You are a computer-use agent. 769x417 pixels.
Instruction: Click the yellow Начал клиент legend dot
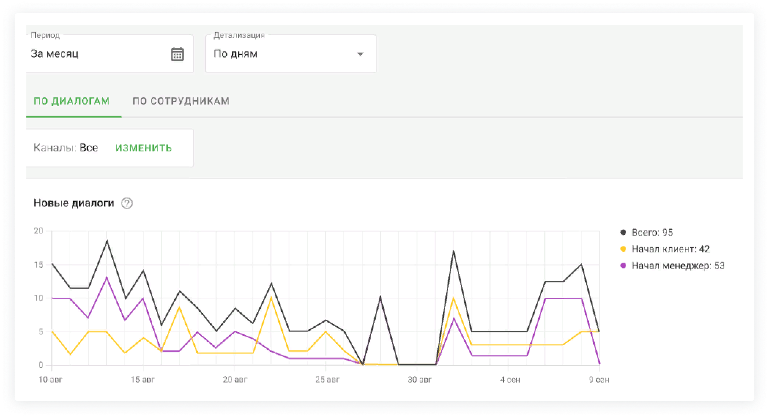[623, 249]
